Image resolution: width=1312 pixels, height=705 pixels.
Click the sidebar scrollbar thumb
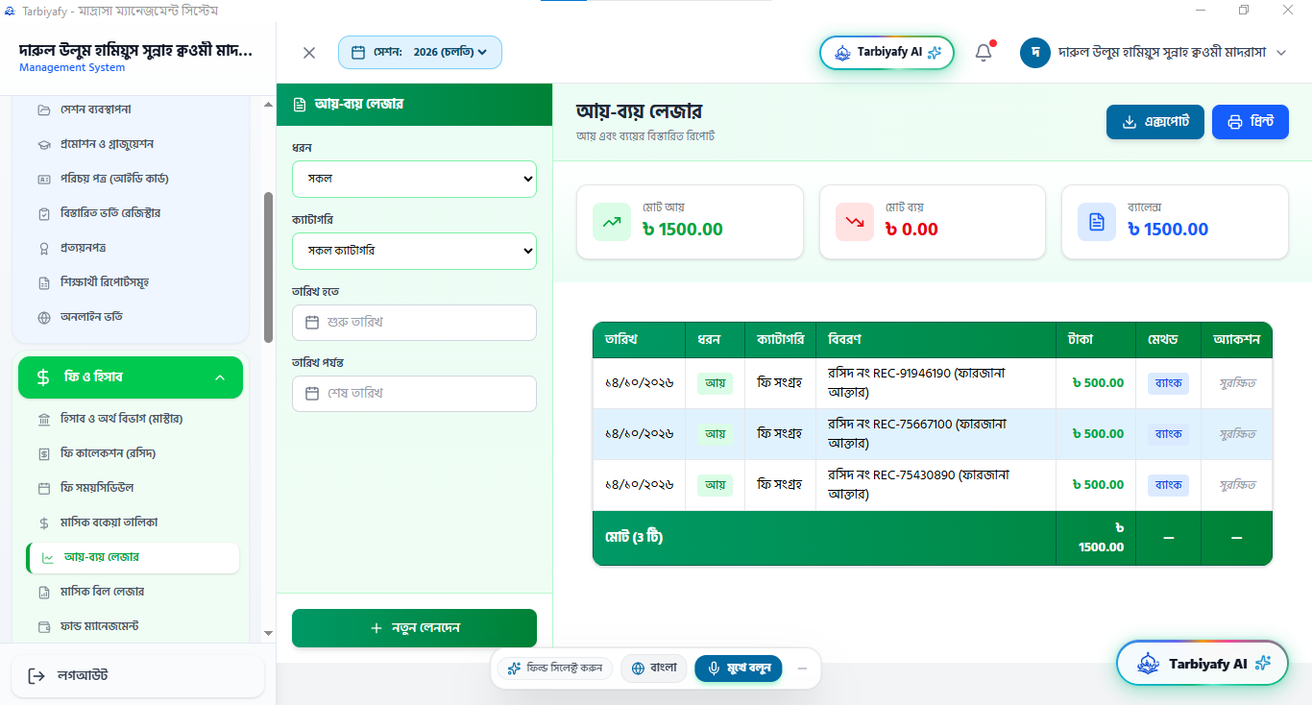(269, 267)
